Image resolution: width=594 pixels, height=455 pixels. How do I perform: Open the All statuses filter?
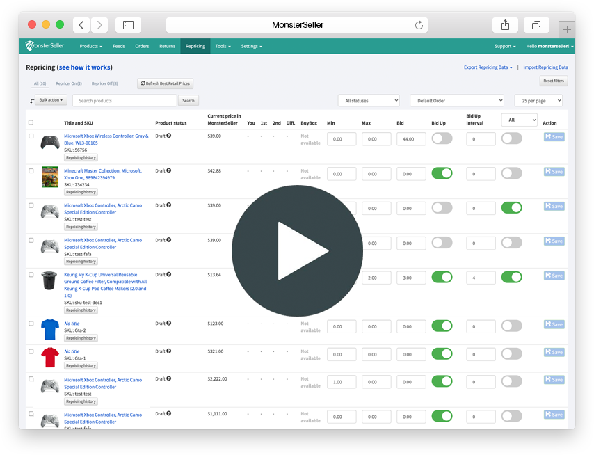pyautogui.click(x=369, y=101)
